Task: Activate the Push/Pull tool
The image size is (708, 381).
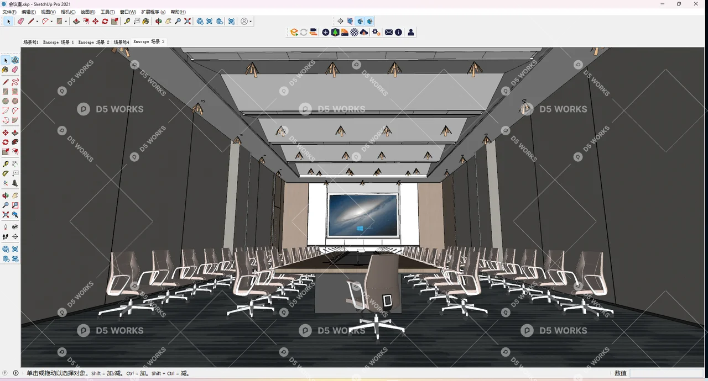Action: [x=76, y=21]
